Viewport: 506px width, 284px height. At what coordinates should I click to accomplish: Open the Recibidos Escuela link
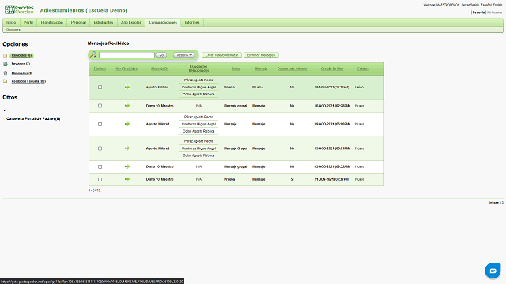coord(28,81)
